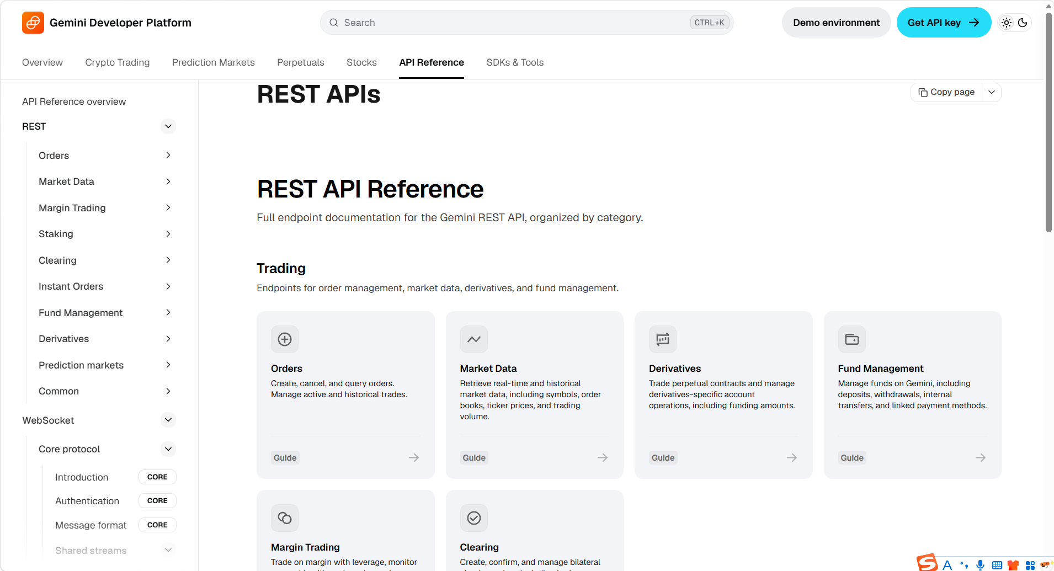
Task: Expand the Fund Management sidebar chevron
Action: [168, 312]
